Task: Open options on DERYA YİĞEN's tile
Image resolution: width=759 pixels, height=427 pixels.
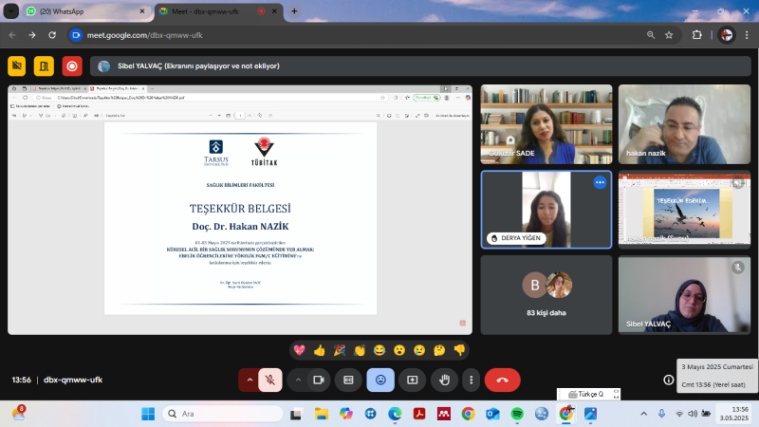Action: [x=600, y=182]
